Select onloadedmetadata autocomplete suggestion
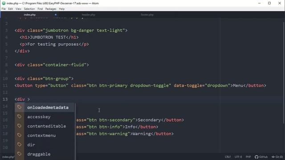Viewport: 285px width, 160px height. click(x=45, y=108)
